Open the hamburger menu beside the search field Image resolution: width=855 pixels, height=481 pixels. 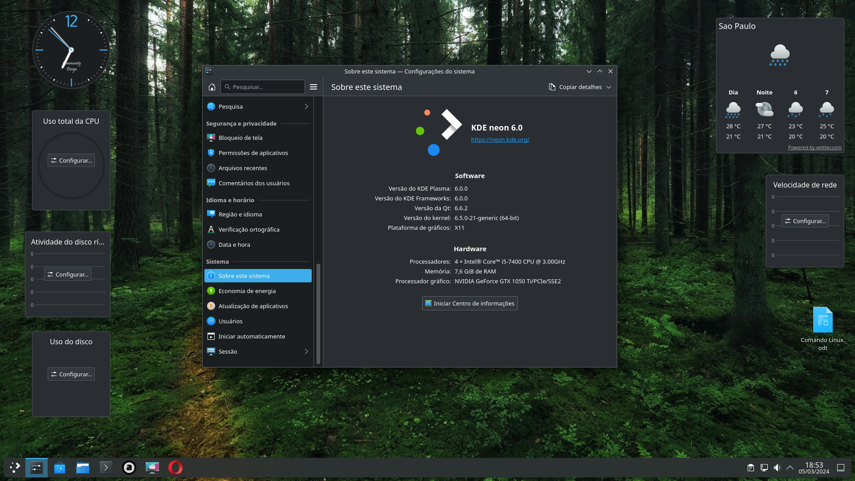[313, 87]
